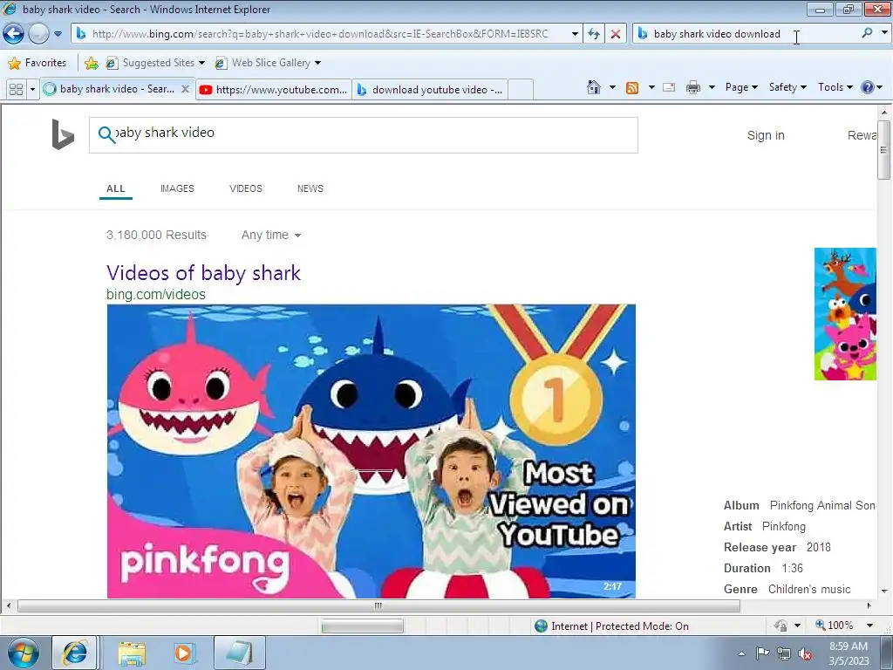Click the Quick Tabs grid icon
This screenshot has height=670, width=893.
16,90
